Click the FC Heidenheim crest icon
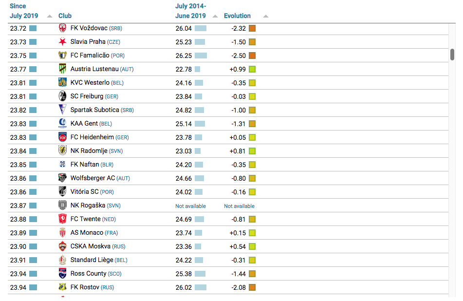The height and width of the screenshot is (301, 463). pyautogui.click(x=62, y=137)
